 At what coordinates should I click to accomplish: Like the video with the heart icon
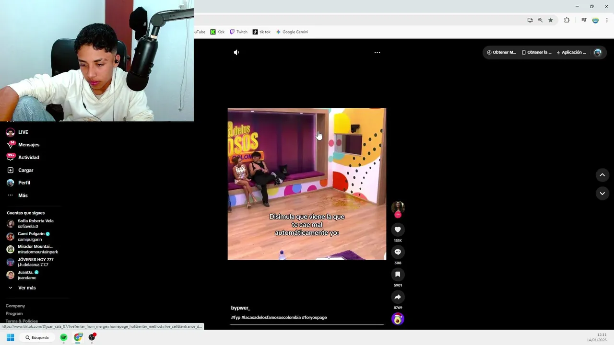[x=398, y=230]
